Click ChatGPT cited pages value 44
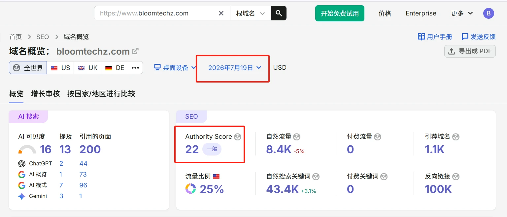The height and width of the screenshot is (217, 507). point(83,164)
